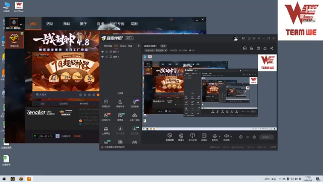323x182 pixels.
Task: Open streaming settings with the gear icon
Action: click(x=254, y=137)
